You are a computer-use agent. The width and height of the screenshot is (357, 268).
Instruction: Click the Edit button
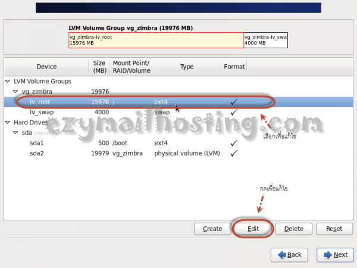pos(253,229)
